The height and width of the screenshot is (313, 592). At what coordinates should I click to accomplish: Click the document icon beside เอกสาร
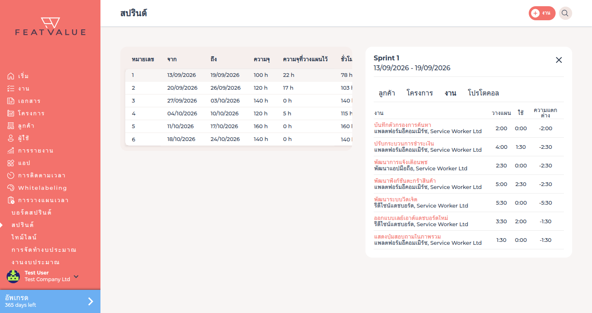pos(11,101)
